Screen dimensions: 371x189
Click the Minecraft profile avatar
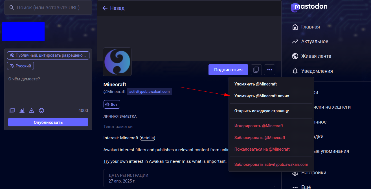(117, 62)
